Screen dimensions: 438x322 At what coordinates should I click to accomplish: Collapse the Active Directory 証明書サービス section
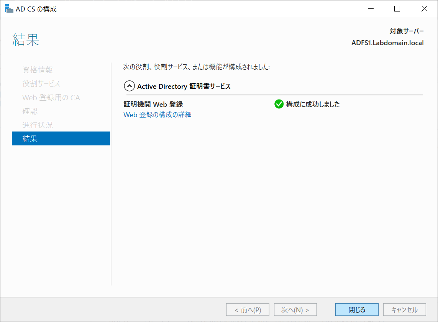(130, 86)
